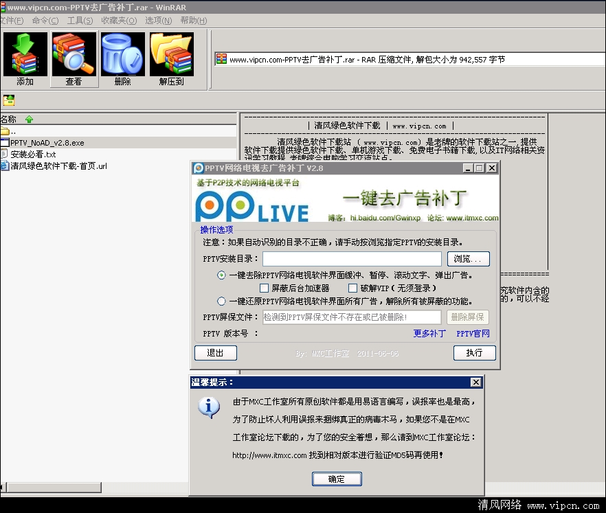The width and height of the screenshot is (606, 513).
Task: Open the PPTV官网 link
Action: point(473,333)
